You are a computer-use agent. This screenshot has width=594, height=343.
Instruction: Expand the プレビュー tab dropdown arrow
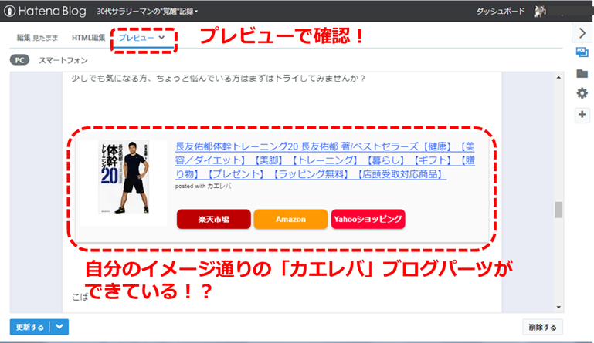pyautogui.click(x=161, y=38)
